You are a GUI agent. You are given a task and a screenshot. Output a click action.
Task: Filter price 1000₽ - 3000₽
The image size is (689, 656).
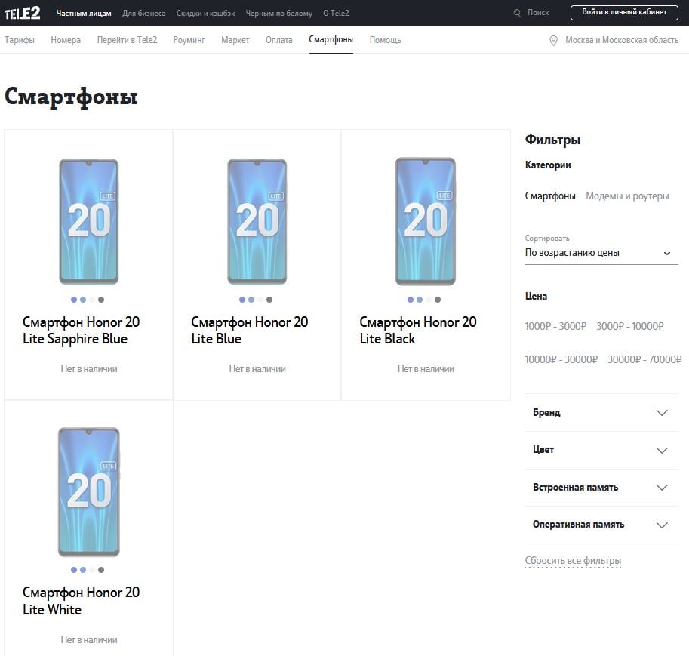(555, 326)
